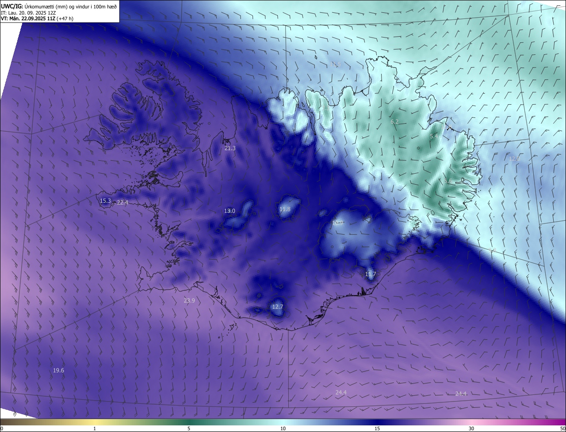Click the 11.5 value label
The height and width of the screenshot is (432, 566).
pos(336,64)
